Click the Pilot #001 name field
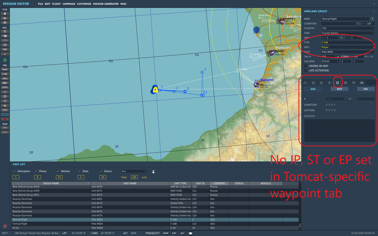378x236 pixels. click(x=348, y=52)
